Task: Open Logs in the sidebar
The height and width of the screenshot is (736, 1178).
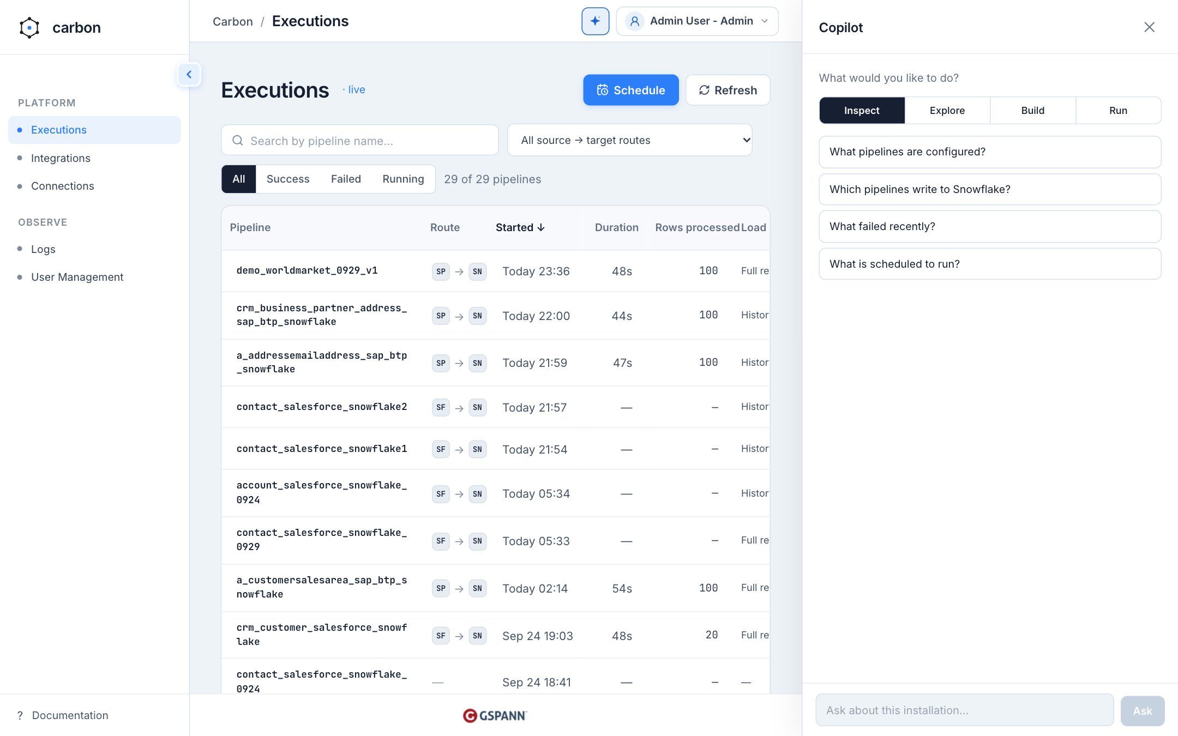Action: [x=94, y=249]
